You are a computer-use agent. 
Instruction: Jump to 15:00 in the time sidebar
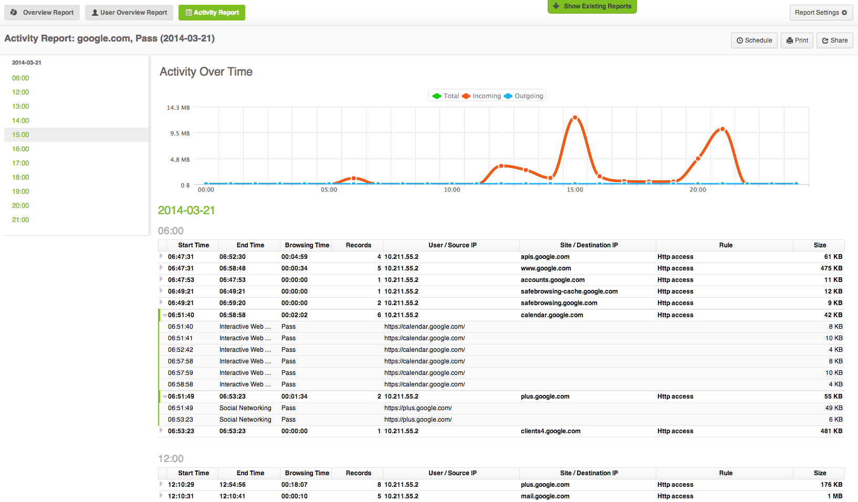[x=20, y=135]
